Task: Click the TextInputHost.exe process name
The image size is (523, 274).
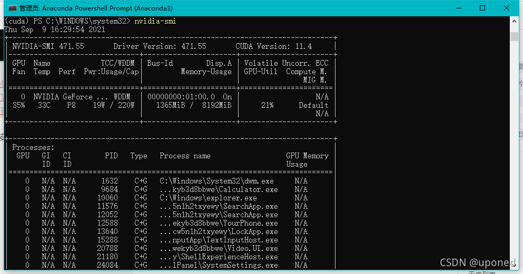Action: pos(219,240)
